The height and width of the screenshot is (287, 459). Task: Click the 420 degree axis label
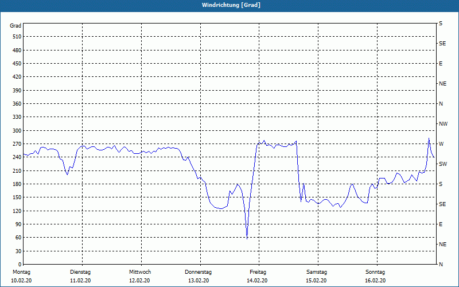pos(17,77)
